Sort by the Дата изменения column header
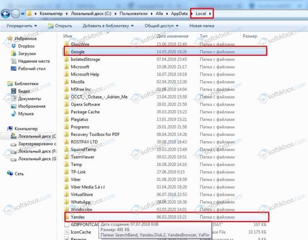The width and height of the screenshot is (308, 240). [x=173, y=36]
